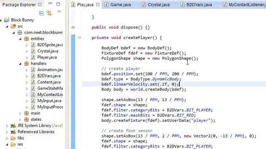
Task: Select MyInputProcessor file in tree
Action: point(50,107)
